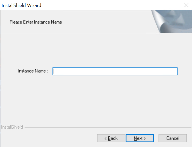Click the Instance Name text field
The height and width of the screenshot is (147, 192).
(115, 71)
